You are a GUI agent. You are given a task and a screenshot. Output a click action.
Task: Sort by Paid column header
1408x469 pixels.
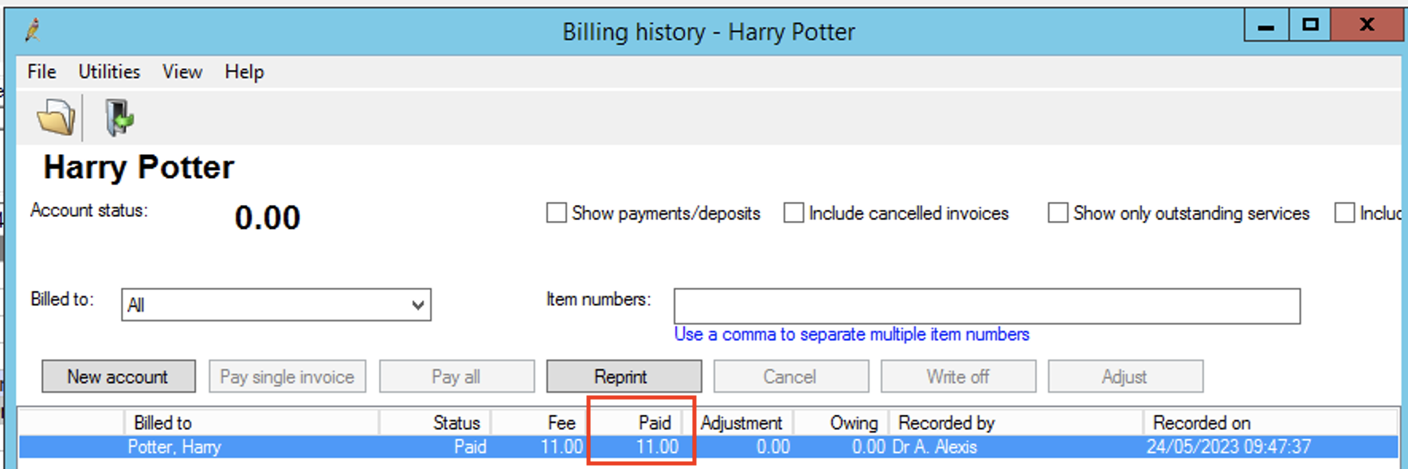coord(635,423)
